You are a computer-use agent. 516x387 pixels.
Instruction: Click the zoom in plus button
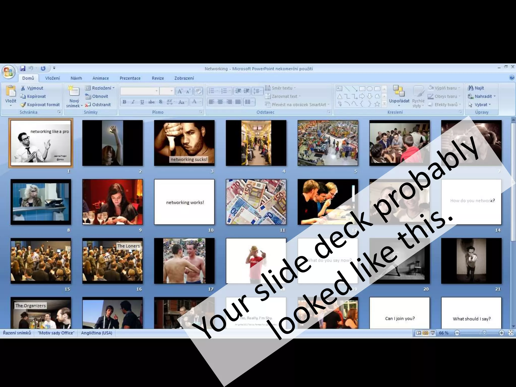[501, 333]
